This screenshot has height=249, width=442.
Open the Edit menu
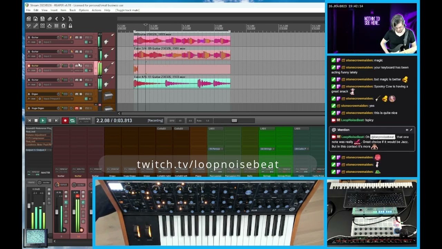[x=36, y=10]
